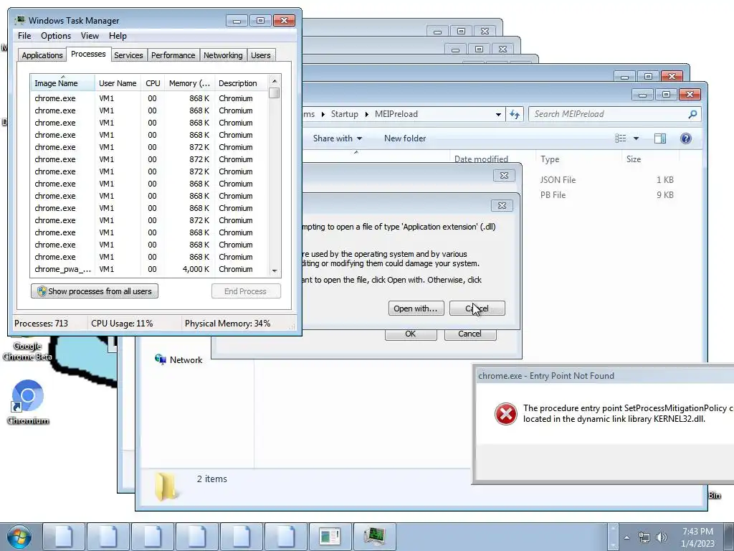Click the red error icon in chrome.exe dialog
This screenshot has height=551, width=734.
[x=505, y=414]
